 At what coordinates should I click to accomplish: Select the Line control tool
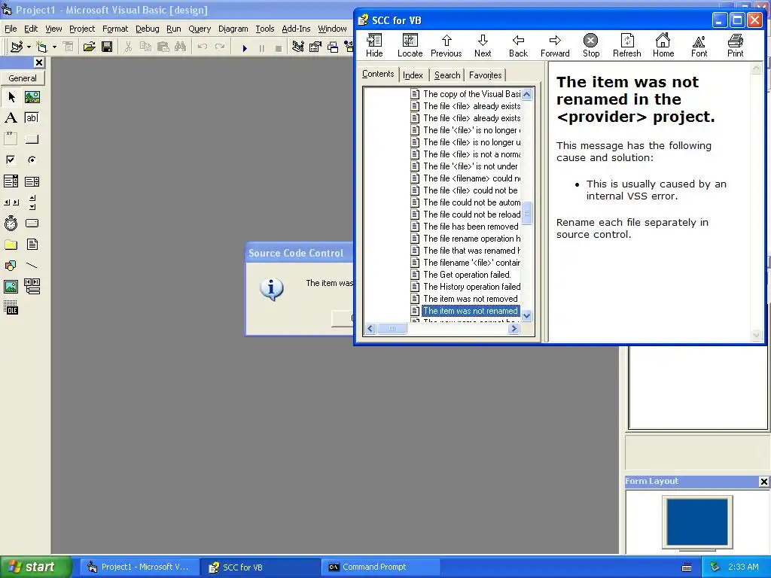[x=32, y=266]
